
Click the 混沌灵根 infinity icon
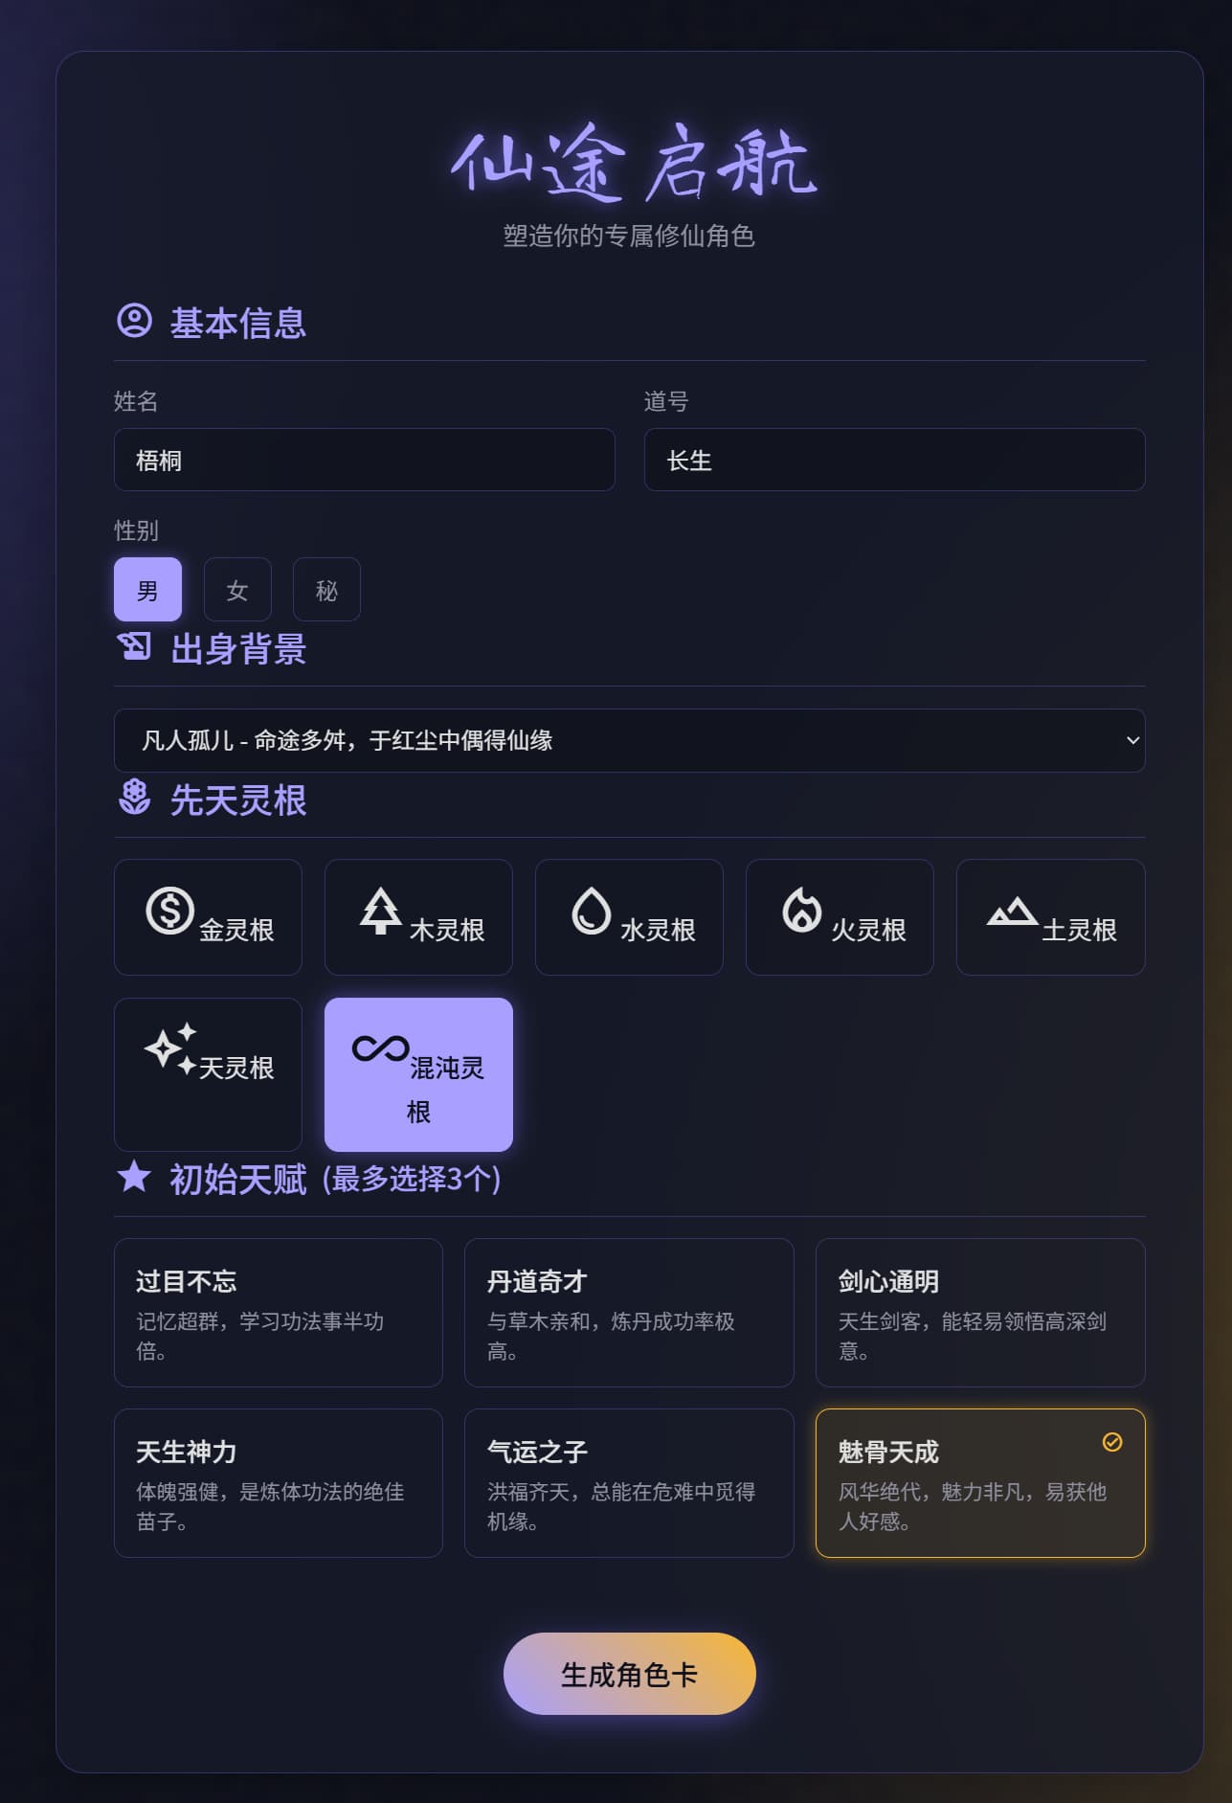pos(380,1048)
